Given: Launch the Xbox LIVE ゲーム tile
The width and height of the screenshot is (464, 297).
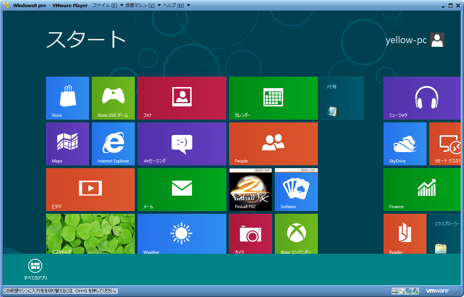Looking at the screenshot, I should (113, 98).
